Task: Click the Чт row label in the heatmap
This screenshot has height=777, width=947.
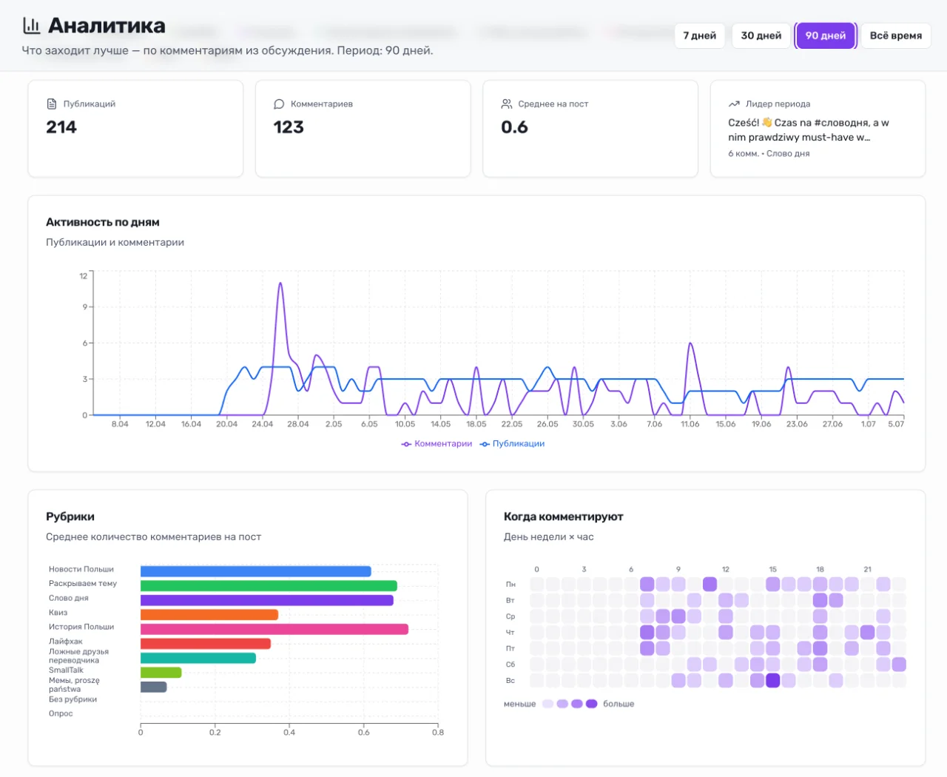Action: 510,633
